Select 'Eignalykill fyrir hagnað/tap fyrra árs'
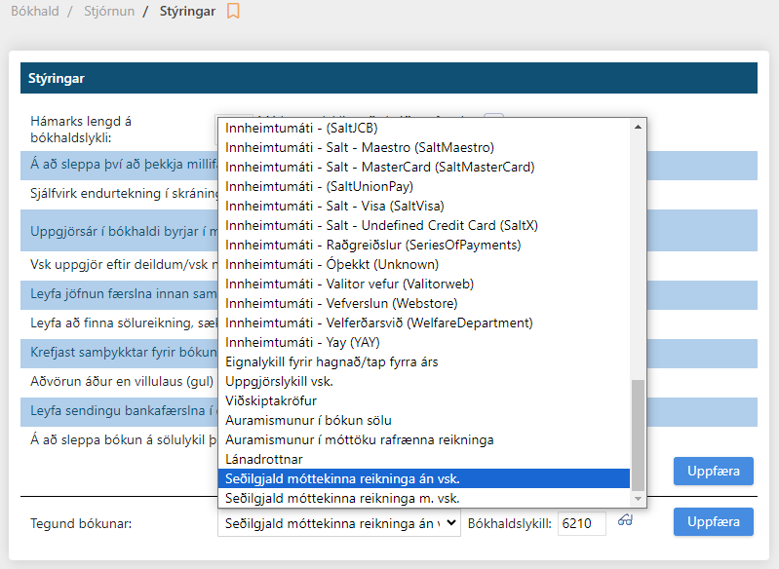 331,361
